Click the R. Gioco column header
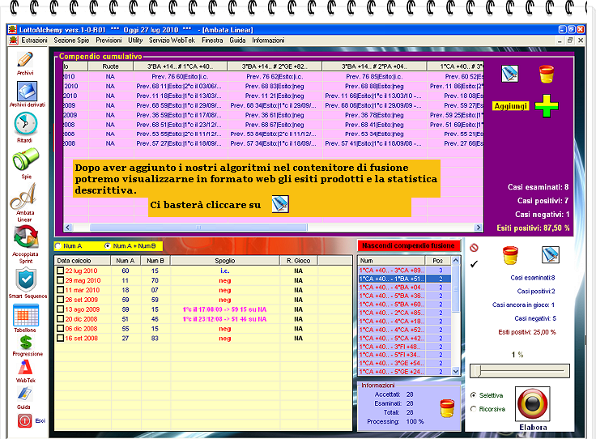Image resolution: width=596 pixels, height=439 pixels. 298,260
